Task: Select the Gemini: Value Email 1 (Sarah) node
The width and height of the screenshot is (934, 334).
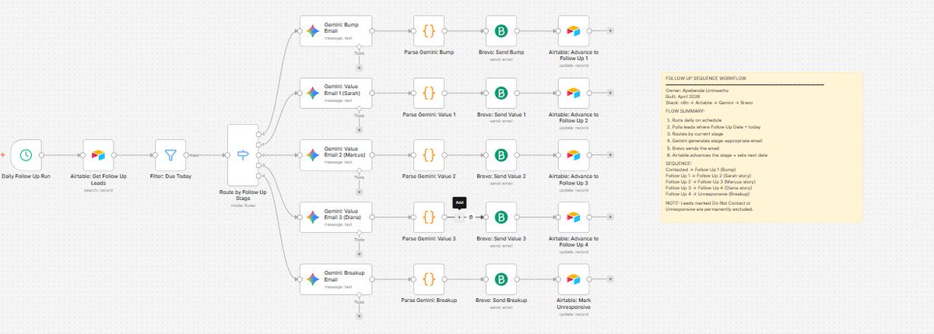Action: (335, 93)
